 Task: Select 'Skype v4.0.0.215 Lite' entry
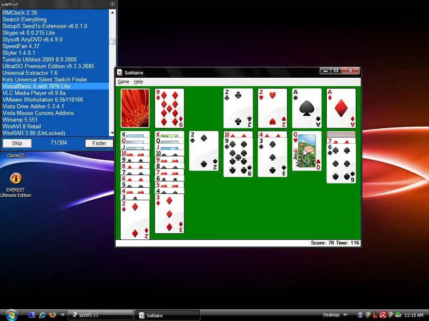pyautogui.click(x=55, y=33)
